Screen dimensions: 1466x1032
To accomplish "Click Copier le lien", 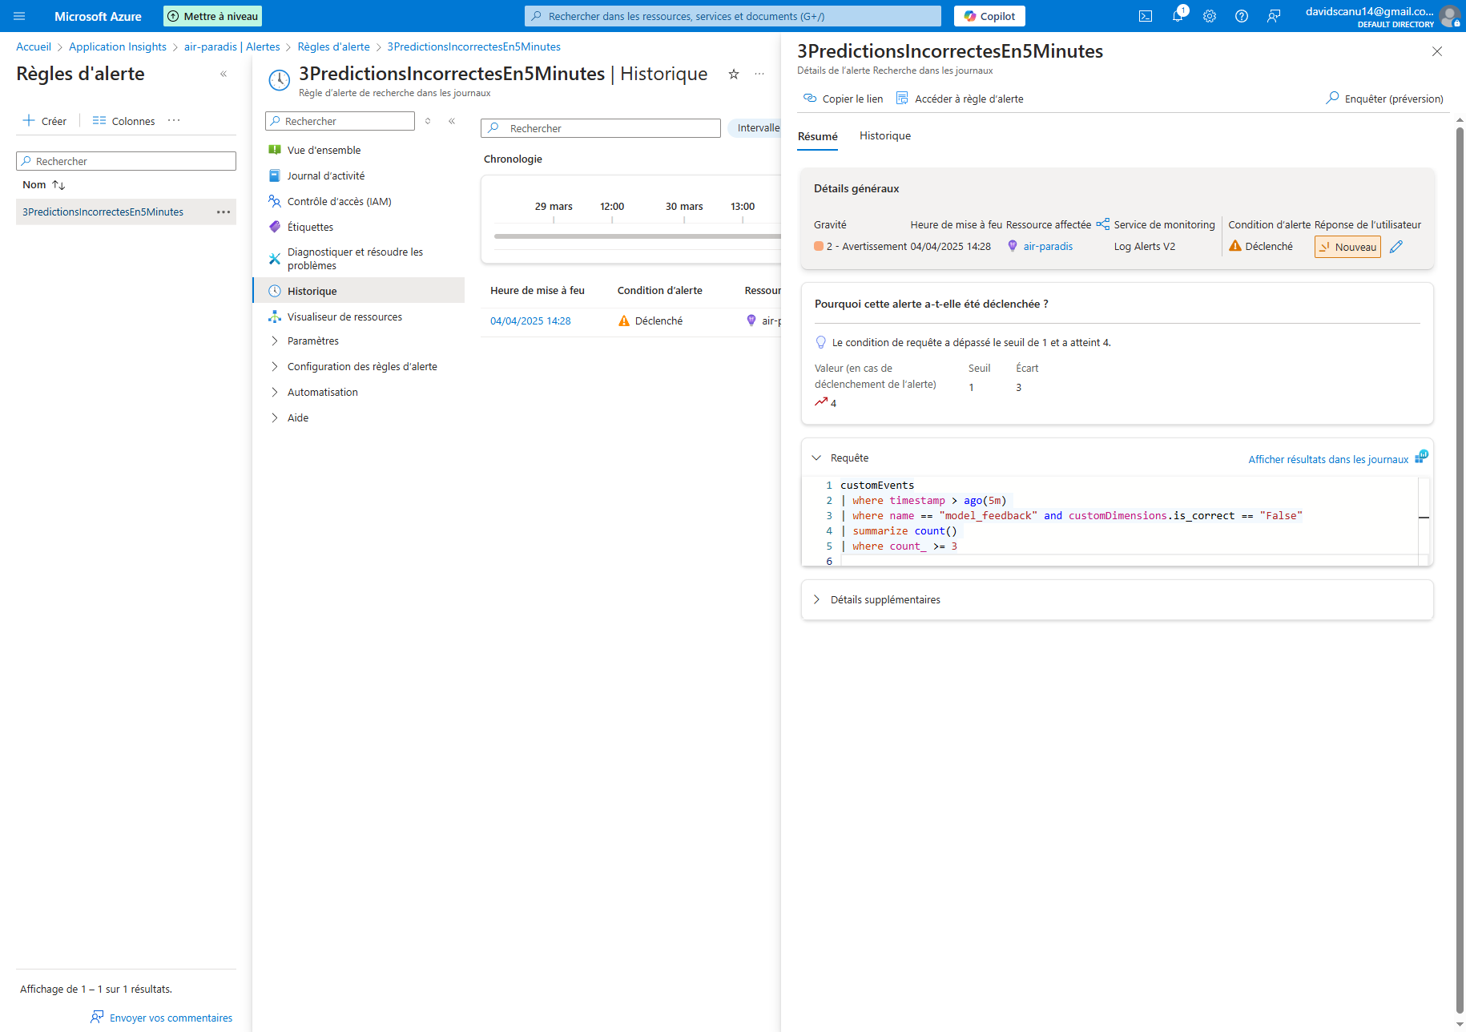I will [844, 99].
